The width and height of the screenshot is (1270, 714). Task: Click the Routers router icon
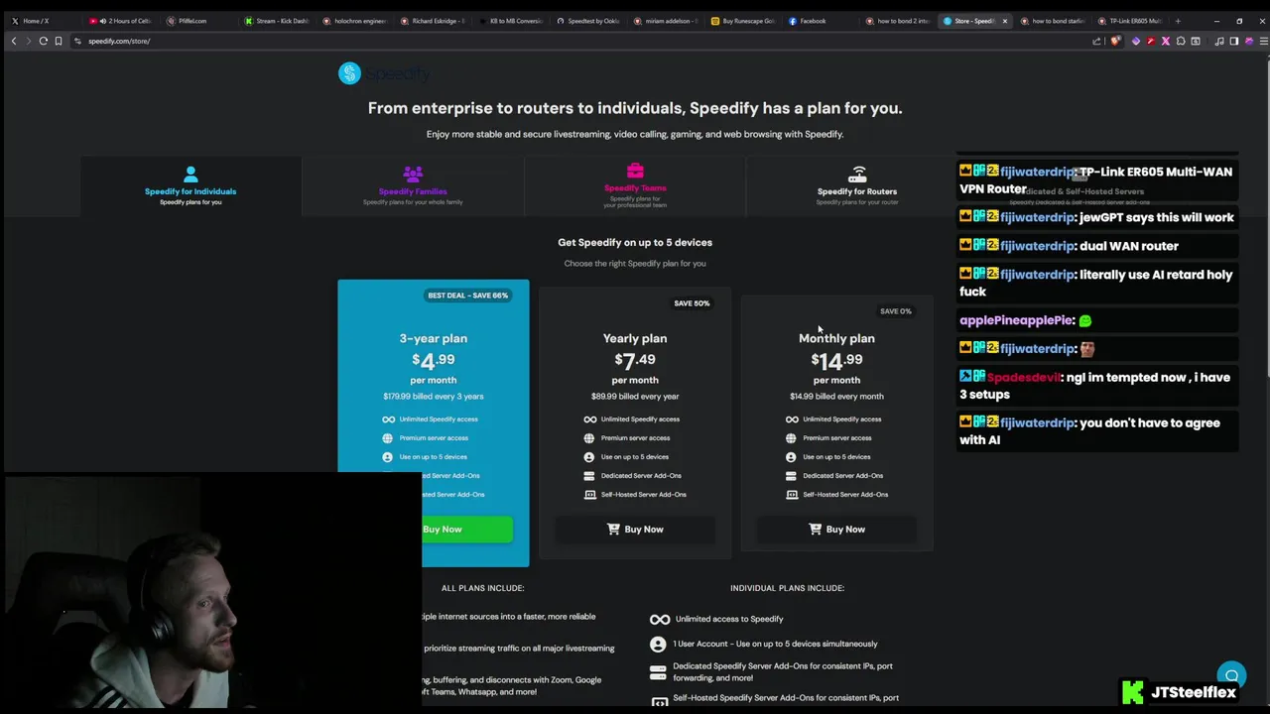(x=857, y=175)
